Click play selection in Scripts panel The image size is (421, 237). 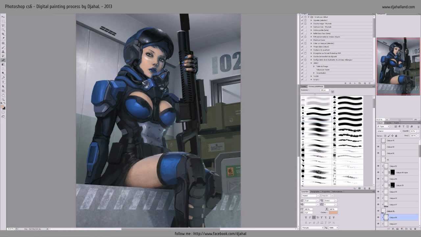pyautogui.click(x=355, y=83)
